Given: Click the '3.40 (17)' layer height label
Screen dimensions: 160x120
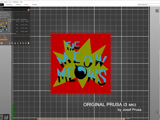Looking at the screenshot, I should pos(157,11).
